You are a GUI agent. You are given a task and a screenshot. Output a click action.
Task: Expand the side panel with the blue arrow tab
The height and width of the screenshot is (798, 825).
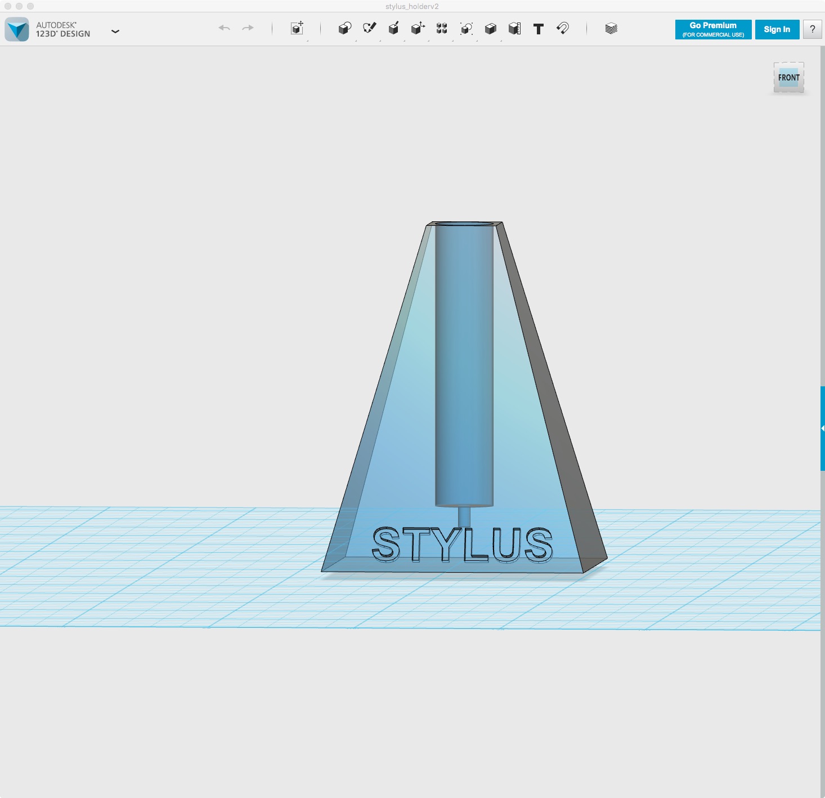822,429
